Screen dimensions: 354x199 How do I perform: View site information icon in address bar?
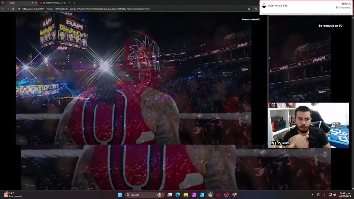[19, 9]
